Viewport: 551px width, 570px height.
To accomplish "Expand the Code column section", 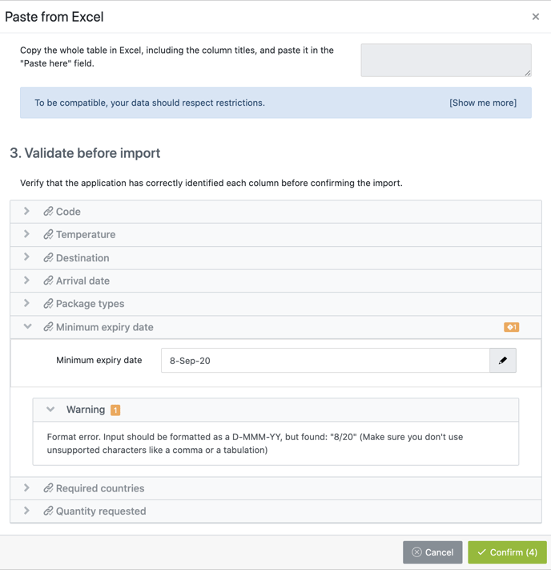I will pyautogui.click(x=27, y=212).
